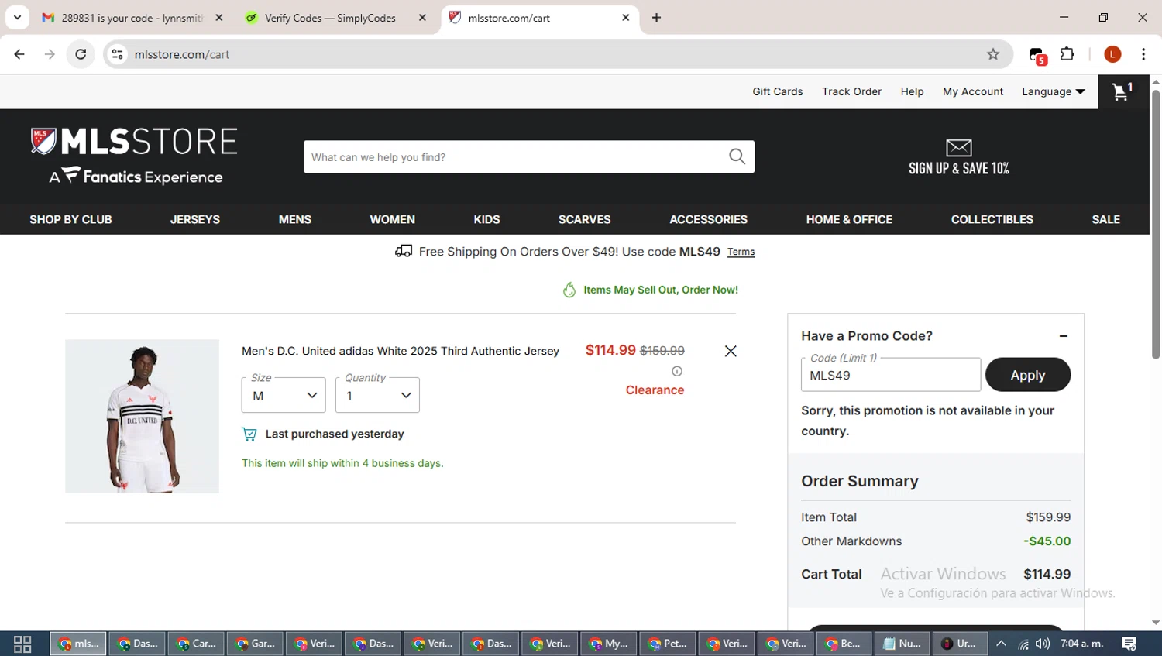Open Windows Task View icon

point(22,644)
